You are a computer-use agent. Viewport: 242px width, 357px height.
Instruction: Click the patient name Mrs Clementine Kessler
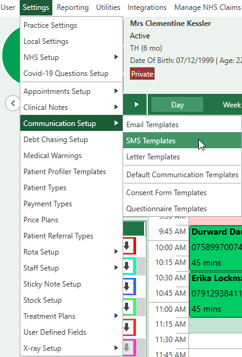(x=171, y=23)
